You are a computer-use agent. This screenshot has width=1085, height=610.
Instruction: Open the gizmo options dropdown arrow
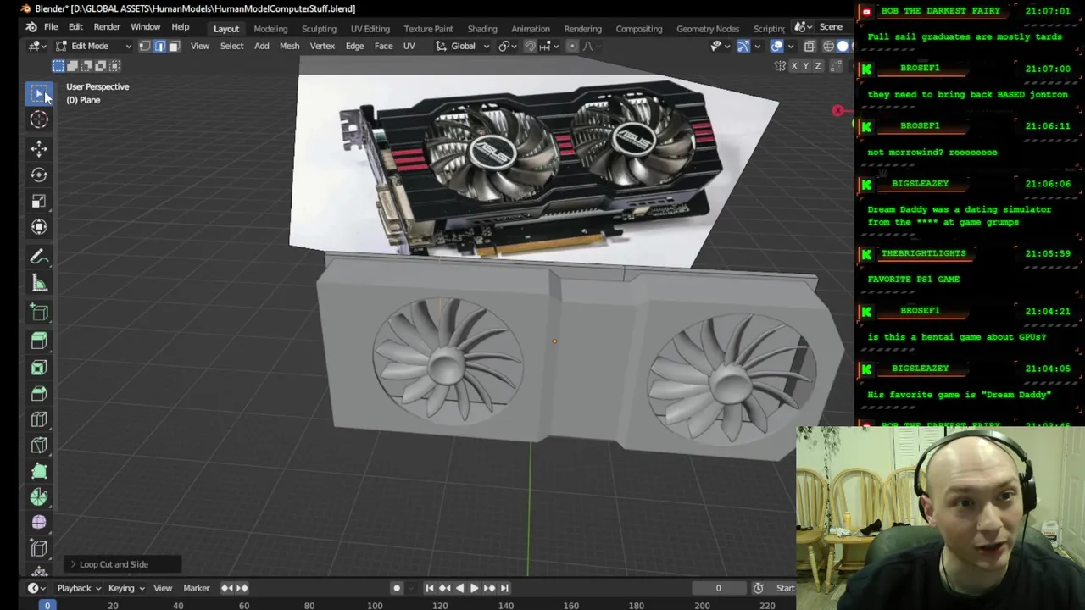click(757, 46)
